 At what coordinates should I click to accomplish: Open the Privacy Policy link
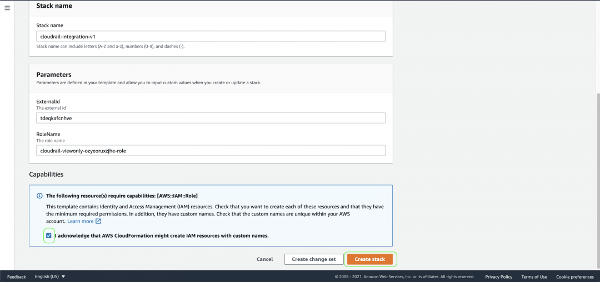point(498,276)
